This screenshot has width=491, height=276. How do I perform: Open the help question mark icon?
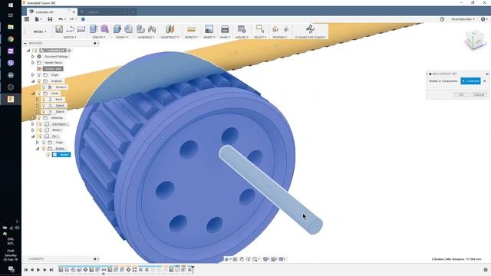[x=483, y=19]
